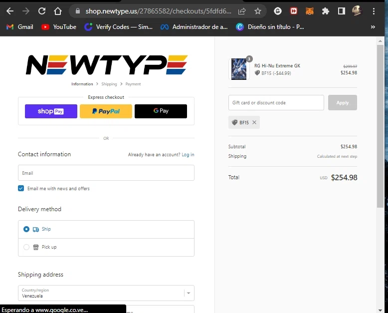Click the Calculated at next step text
388x313 pixels.
point(337,156)
